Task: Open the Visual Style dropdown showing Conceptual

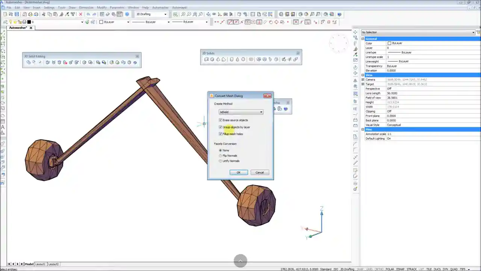Action: click(x=432, y=125)
